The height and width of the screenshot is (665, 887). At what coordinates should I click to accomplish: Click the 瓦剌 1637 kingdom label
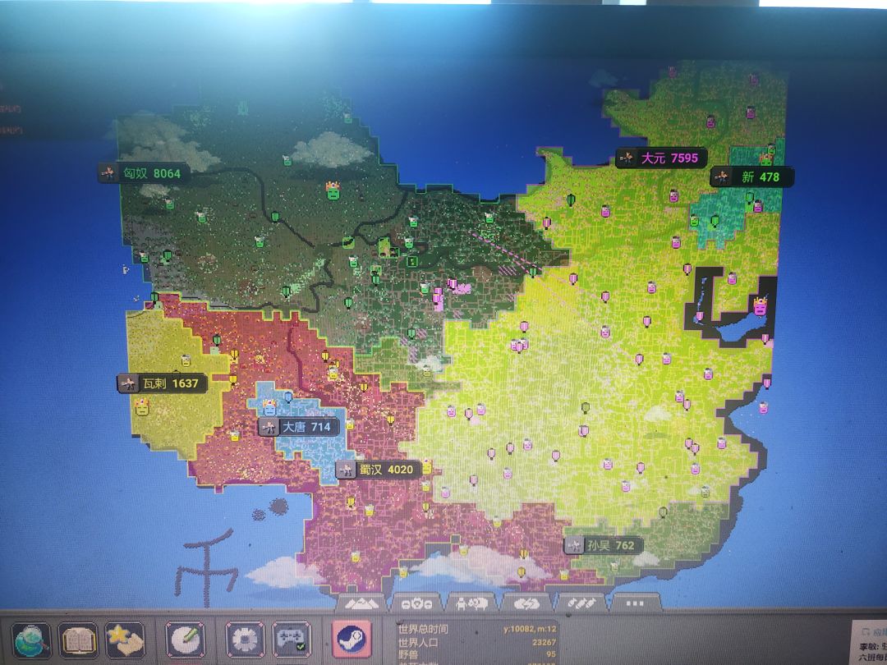162,383
